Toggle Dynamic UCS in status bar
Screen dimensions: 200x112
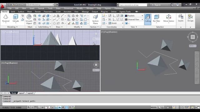(x=56, y=107)
